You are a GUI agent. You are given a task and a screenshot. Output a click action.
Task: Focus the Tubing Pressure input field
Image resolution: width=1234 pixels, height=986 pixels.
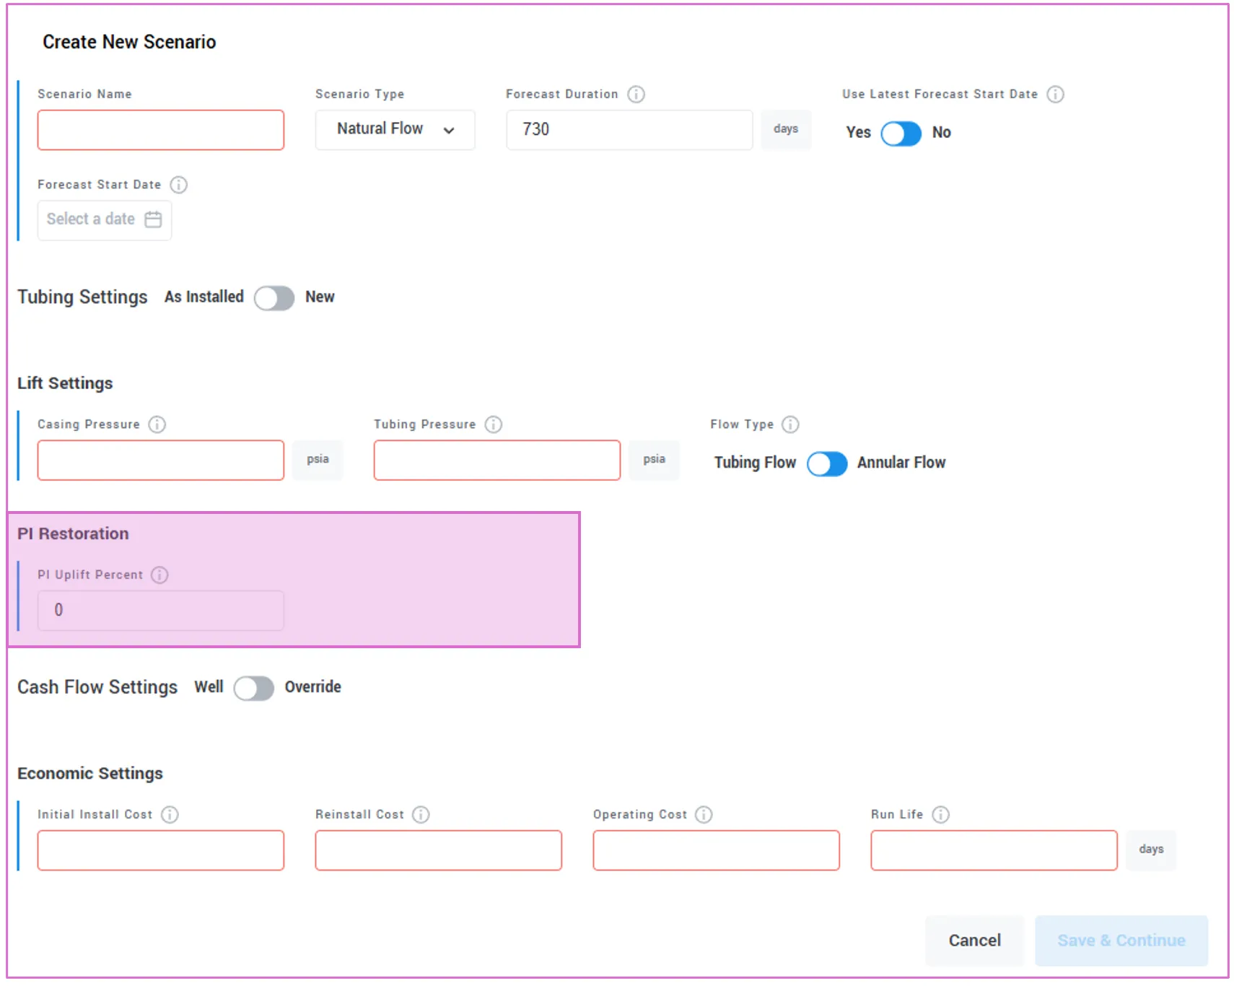click(497, 461)
